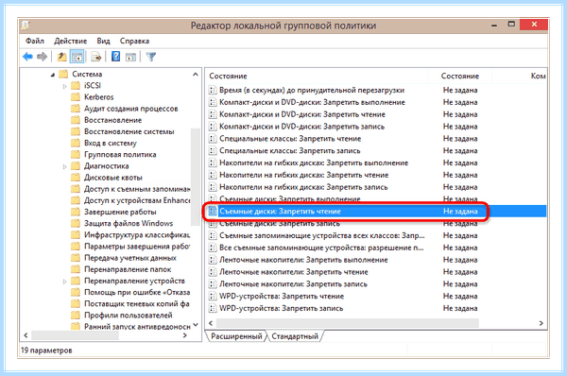Select Аудит создания процессов folder

pyautogui.click(x=131, y=109)
